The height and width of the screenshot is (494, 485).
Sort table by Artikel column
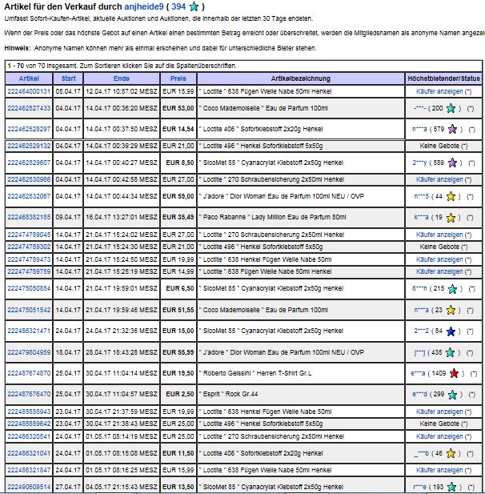coord(29,78)
